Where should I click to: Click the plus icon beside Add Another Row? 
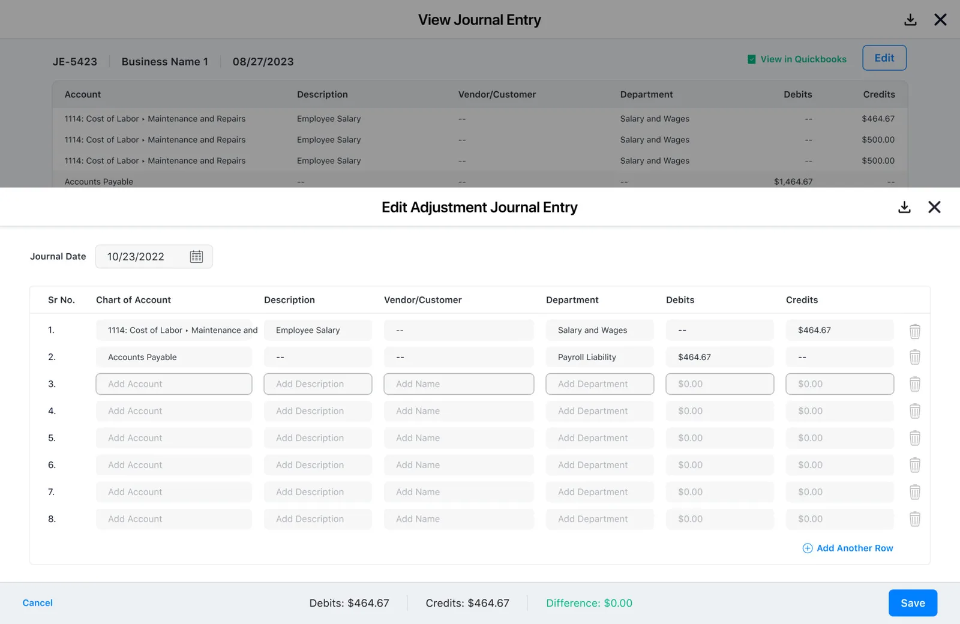click(x=808, y=548)
